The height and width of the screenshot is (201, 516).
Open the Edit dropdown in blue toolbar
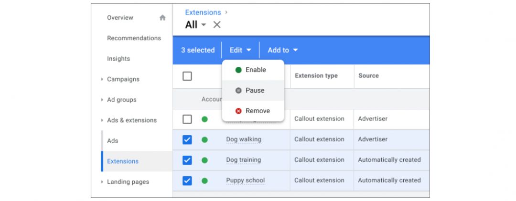(x=240, y=50)
